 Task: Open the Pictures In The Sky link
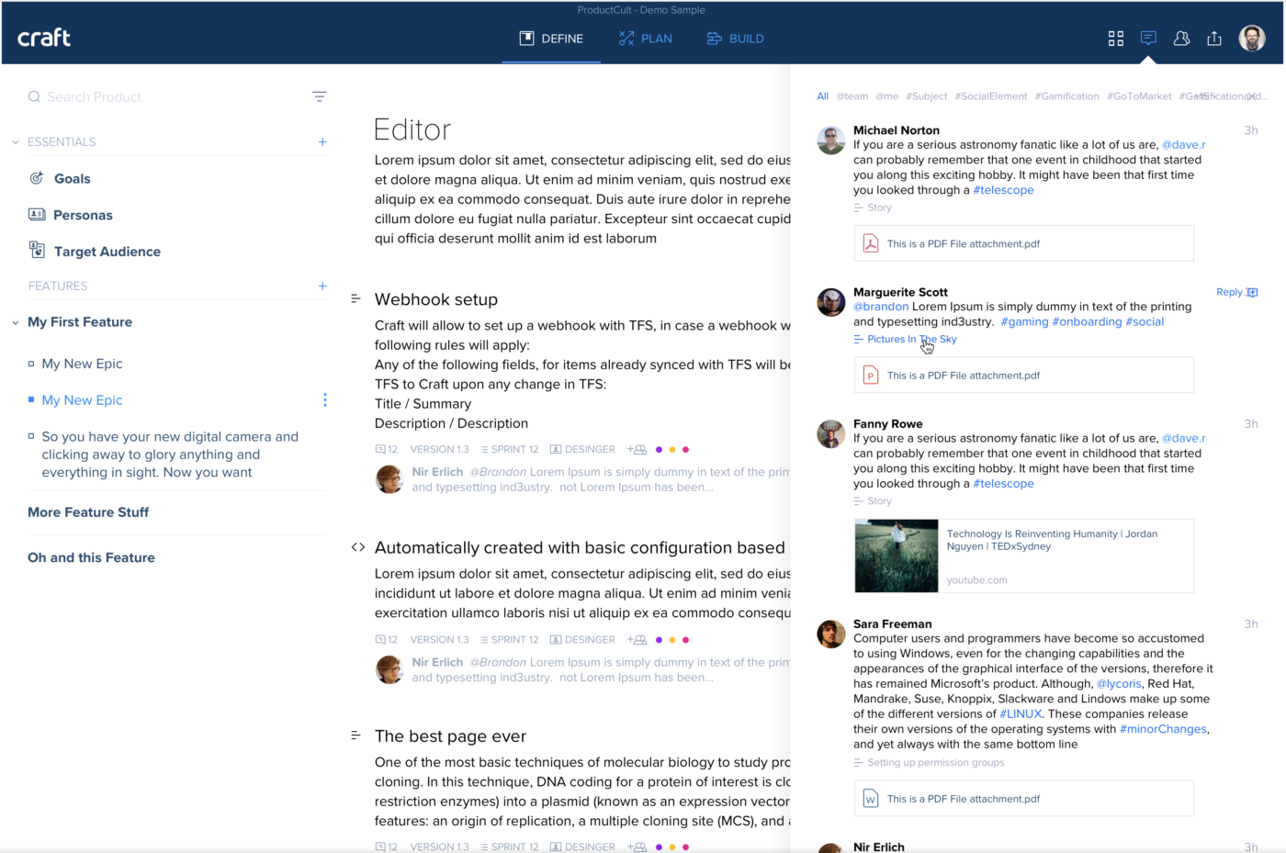click(911, 340)
